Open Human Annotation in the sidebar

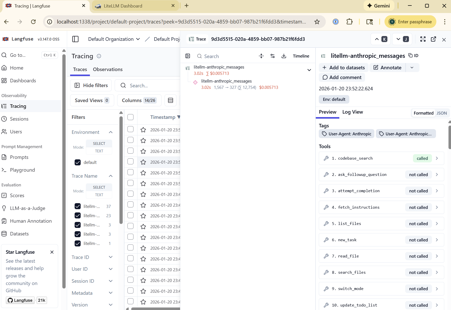(31, 221)
